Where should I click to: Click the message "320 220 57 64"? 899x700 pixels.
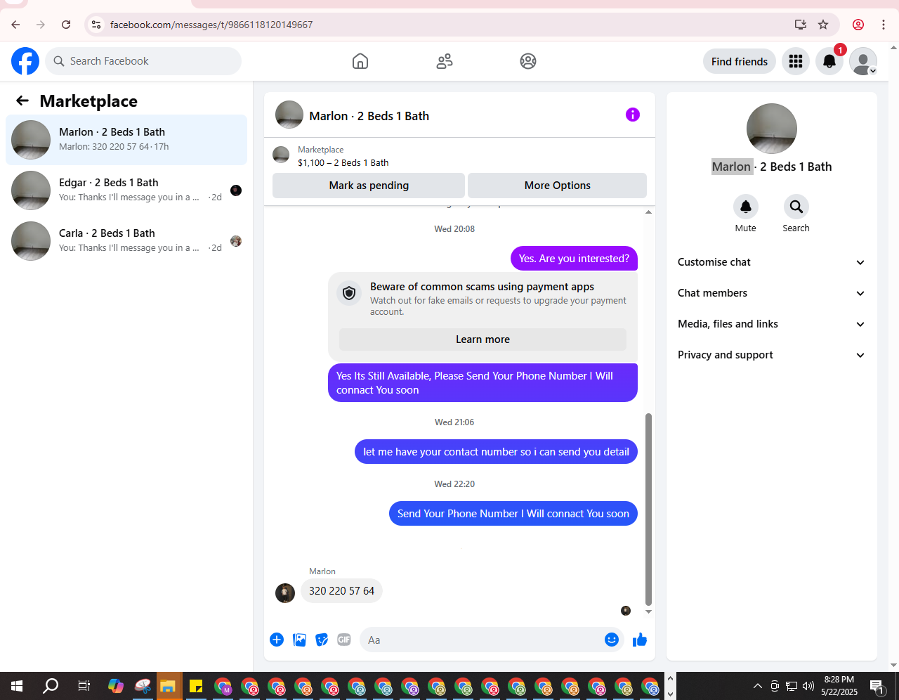[342, 591]
